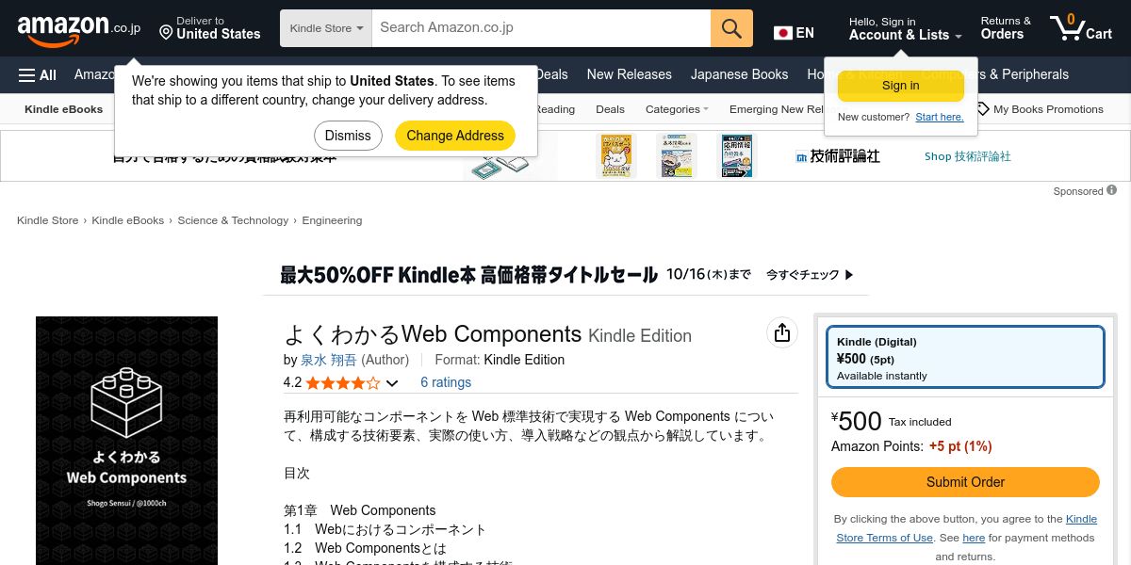
Task: Open the New Releases nav item
Action: pyautogui.click(x=629, y=74)
